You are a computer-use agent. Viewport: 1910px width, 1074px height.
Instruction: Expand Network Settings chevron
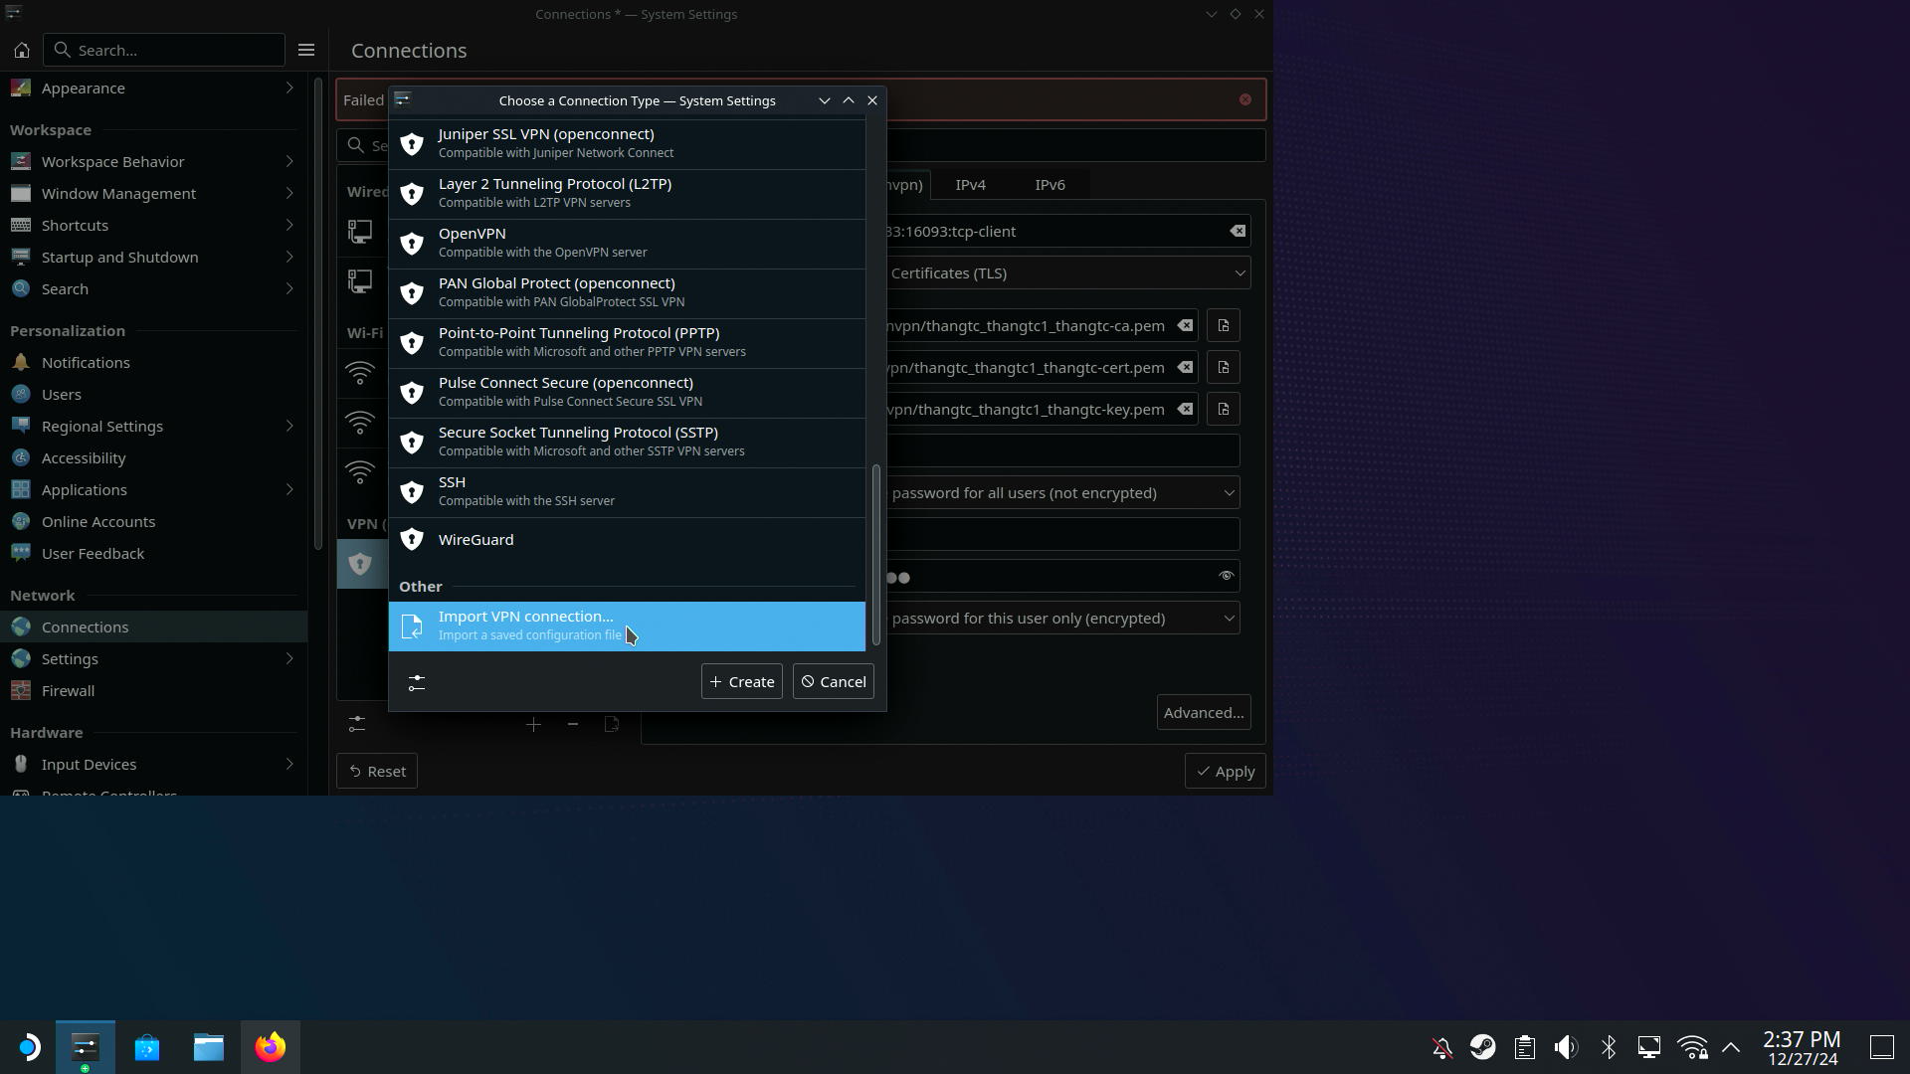coord(289,658)
